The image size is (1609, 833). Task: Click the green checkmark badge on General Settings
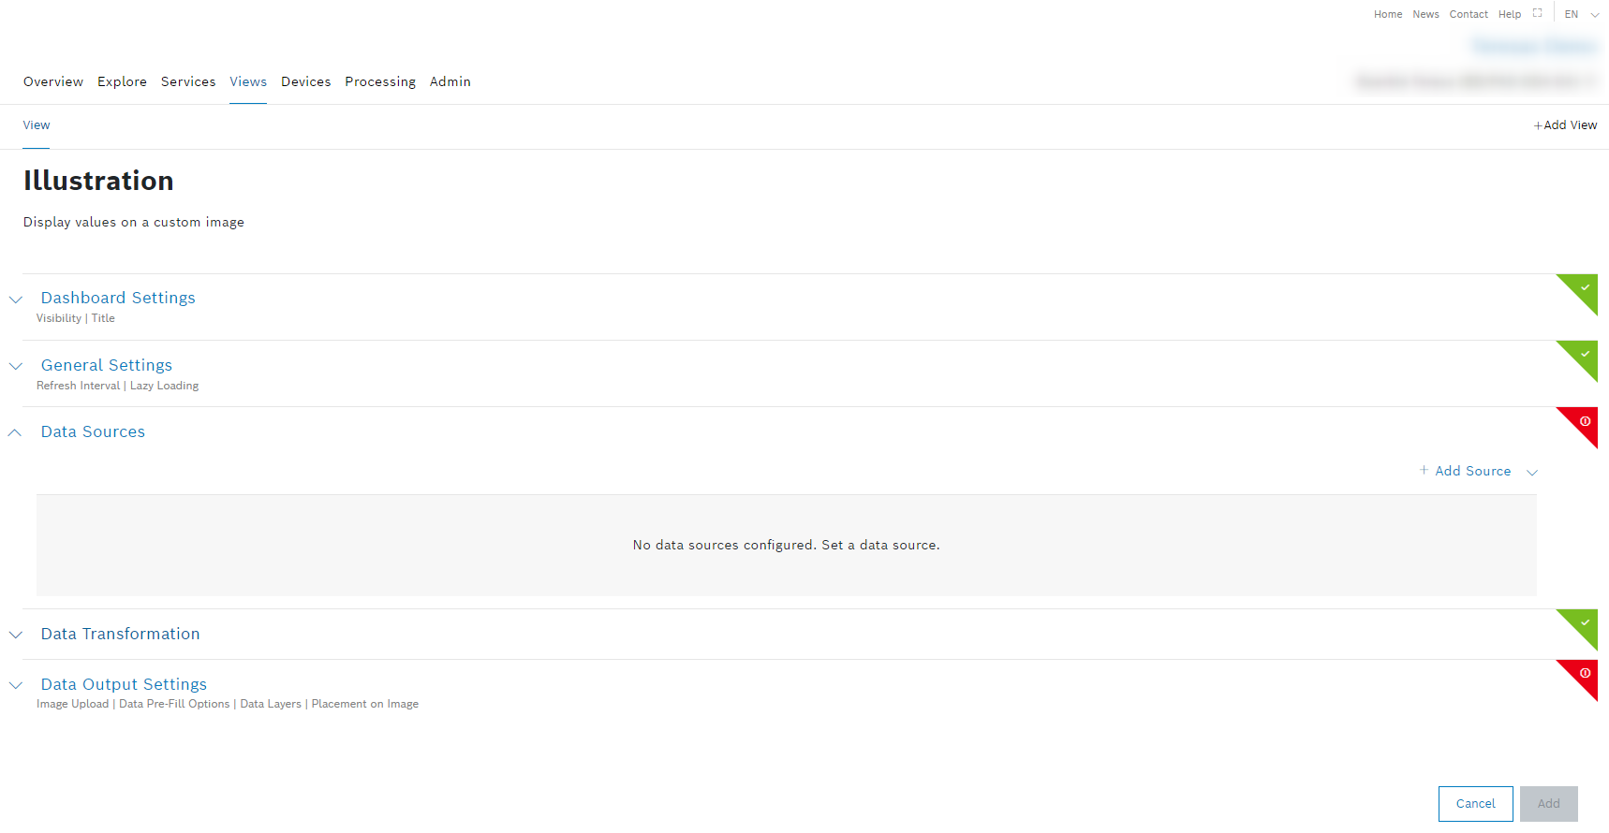point(1584,355)
